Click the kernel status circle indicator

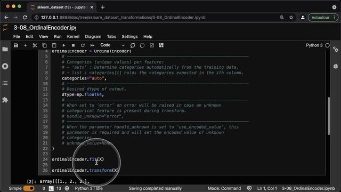pyautogui.click(x=327, y=45)
